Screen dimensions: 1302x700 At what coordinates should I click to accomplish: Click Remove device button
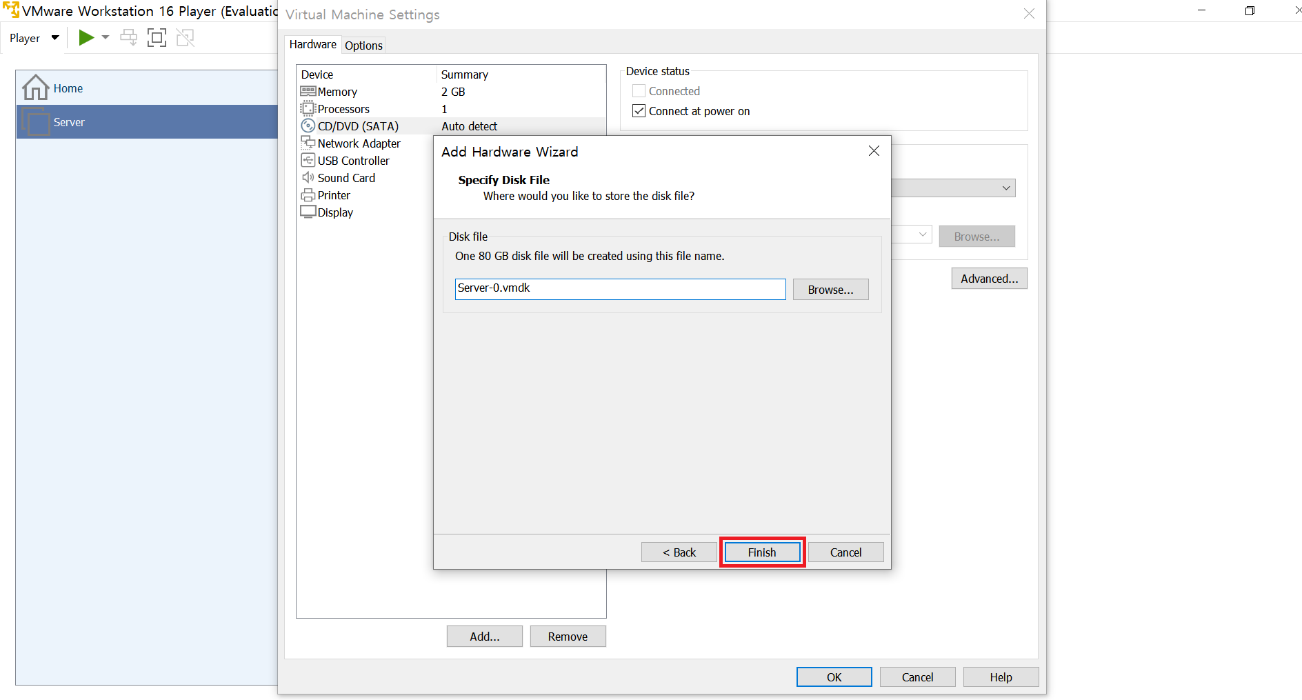point(568,637)
